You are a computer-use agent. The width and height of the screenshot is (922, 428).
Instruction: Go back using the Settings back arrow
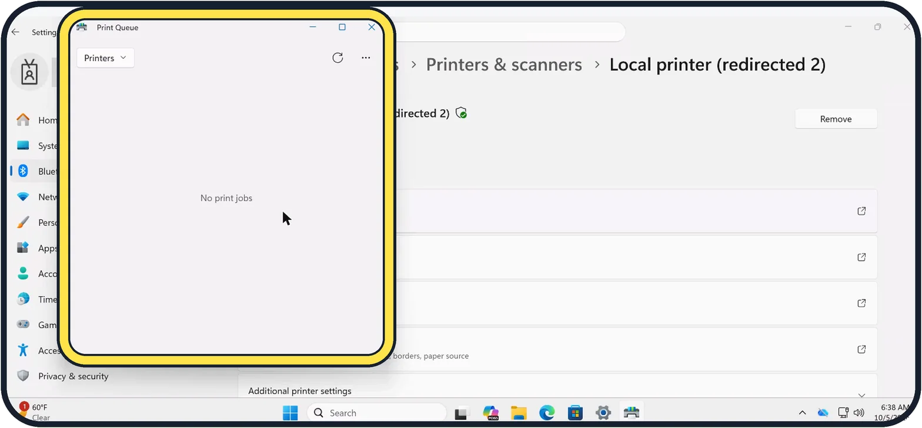[15, 32]
